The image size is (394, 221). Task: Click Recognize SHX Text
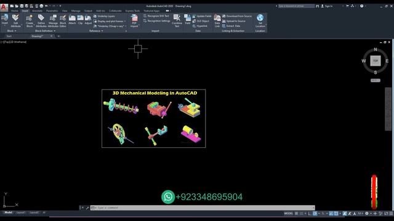pyautogui.click(x=156, y=16)
